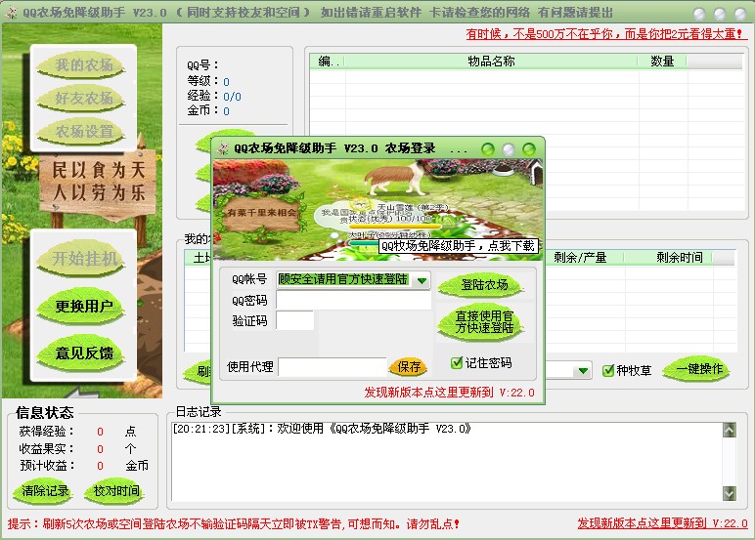The width and height of the screenshot is (755, 540).
Task: Click the 剩余时间 column header
Action: coord(679,258)
